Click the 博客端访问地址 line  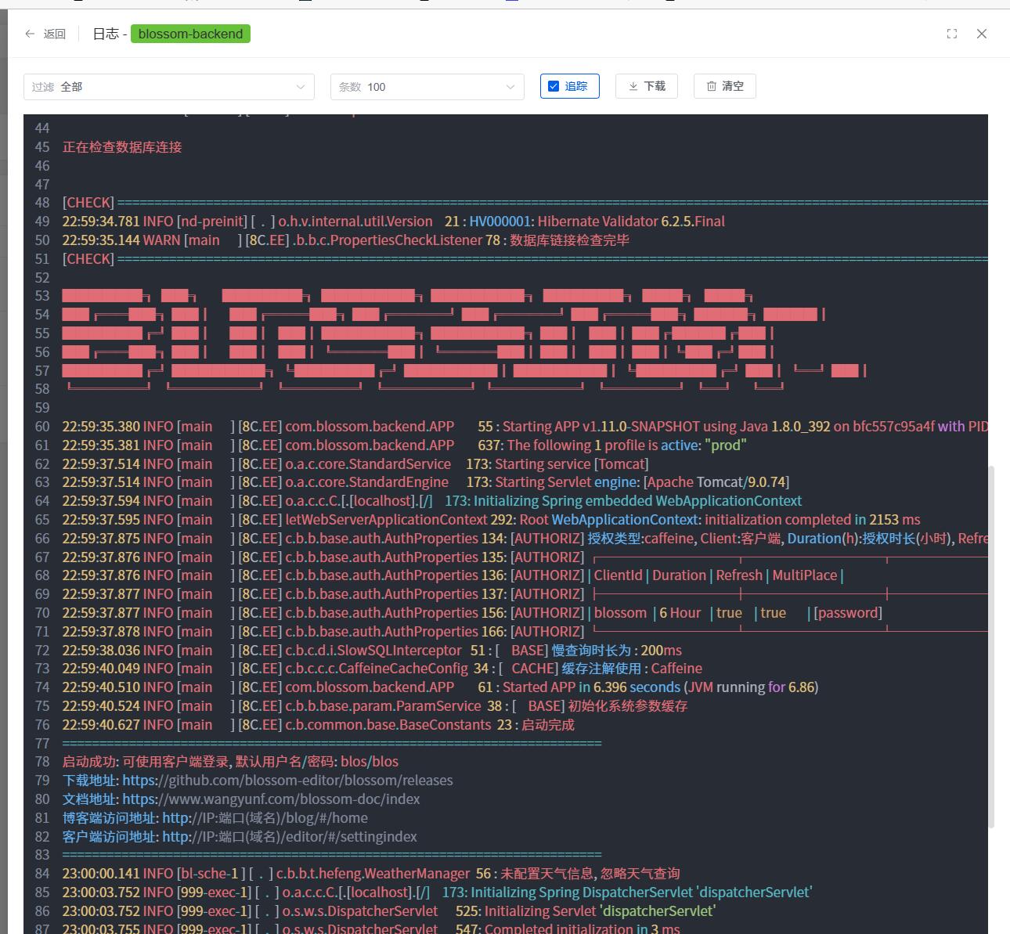click(x=215, y=818)
